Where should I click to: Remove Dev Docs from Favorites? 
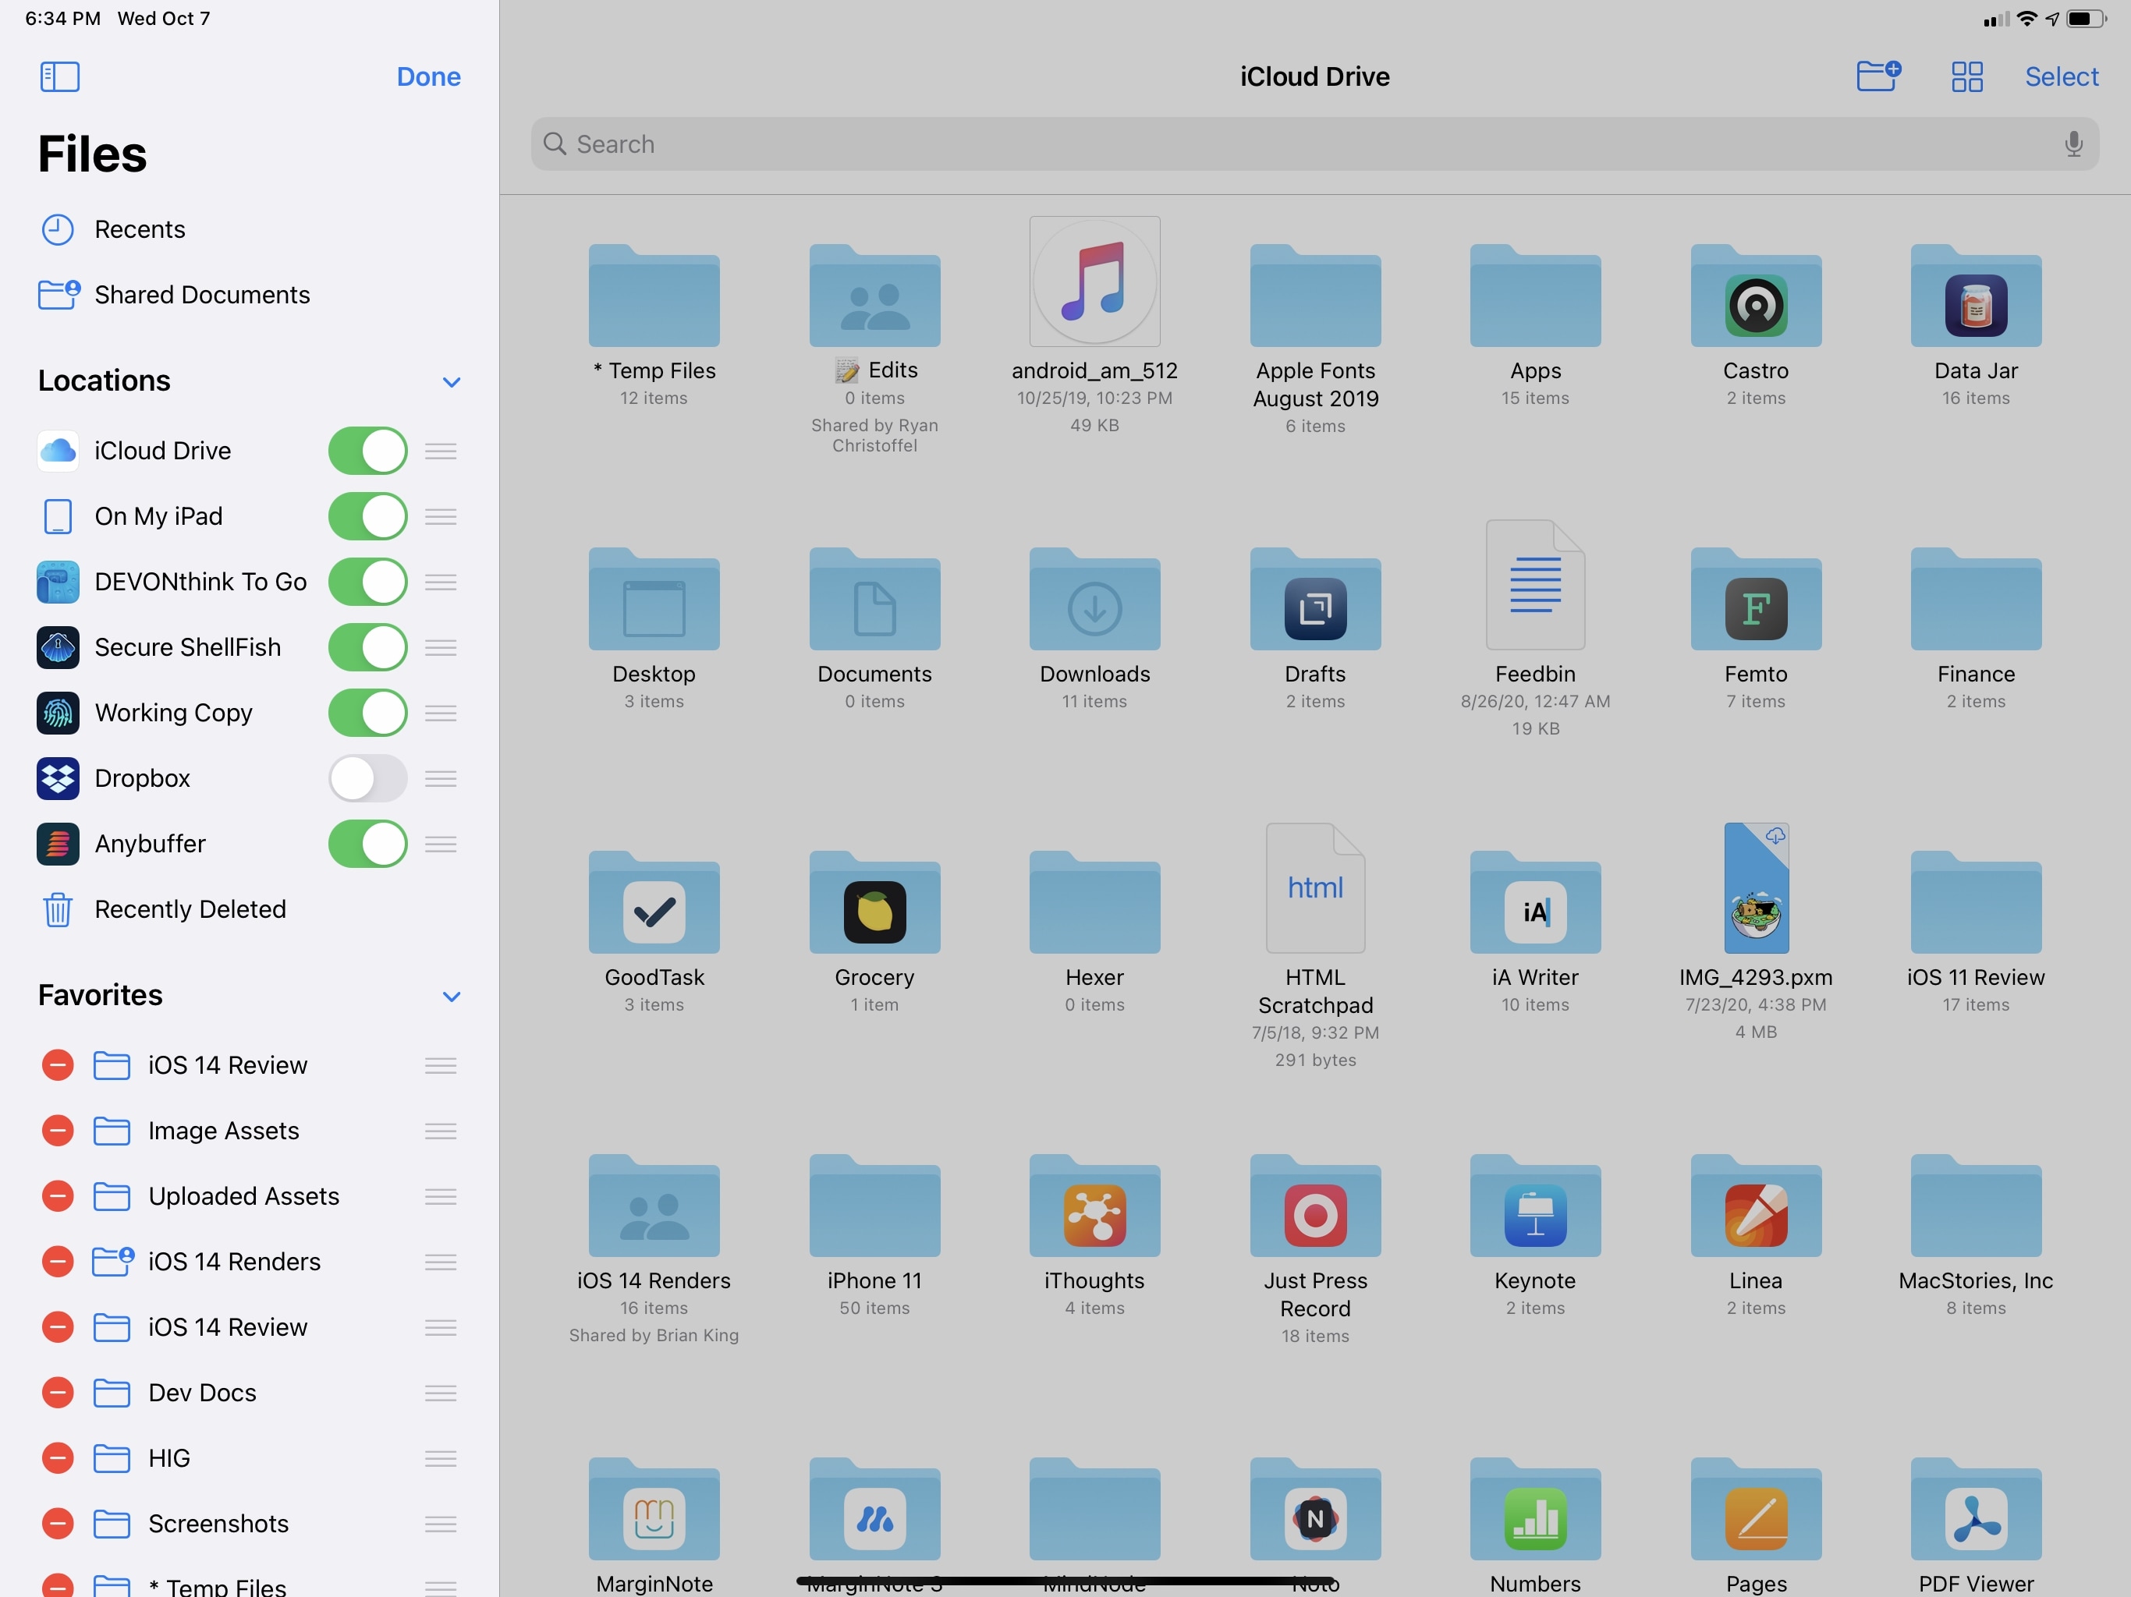(x=58, y=1393)
